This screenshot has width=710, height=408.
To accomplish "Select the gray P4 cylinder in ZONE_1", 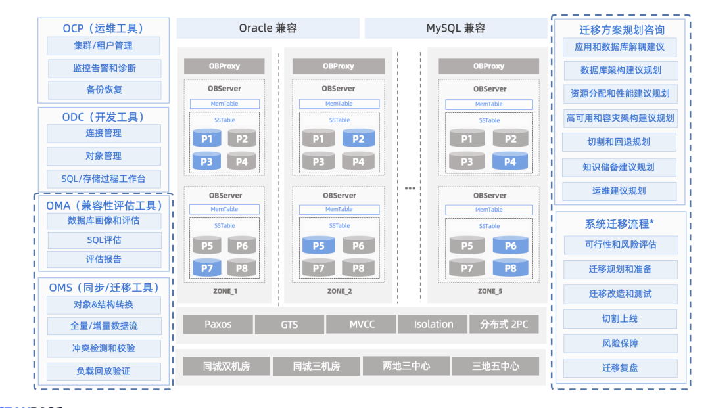I will pyautogui.click(x=242, y=161).
